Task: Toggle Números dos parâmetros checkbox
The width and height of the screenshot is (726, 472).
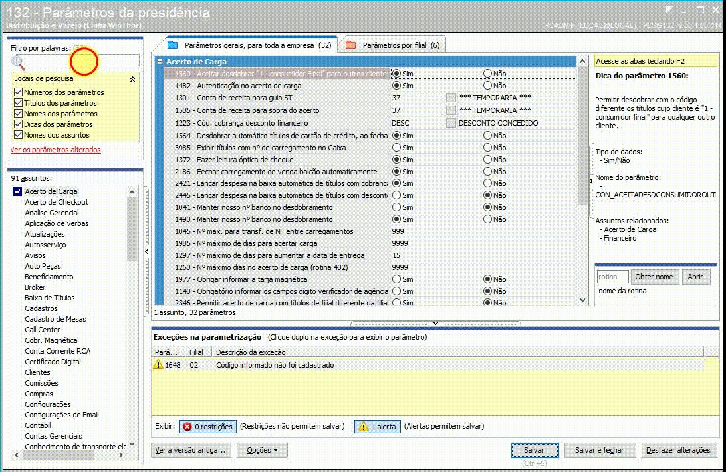Action: [18, 92]
